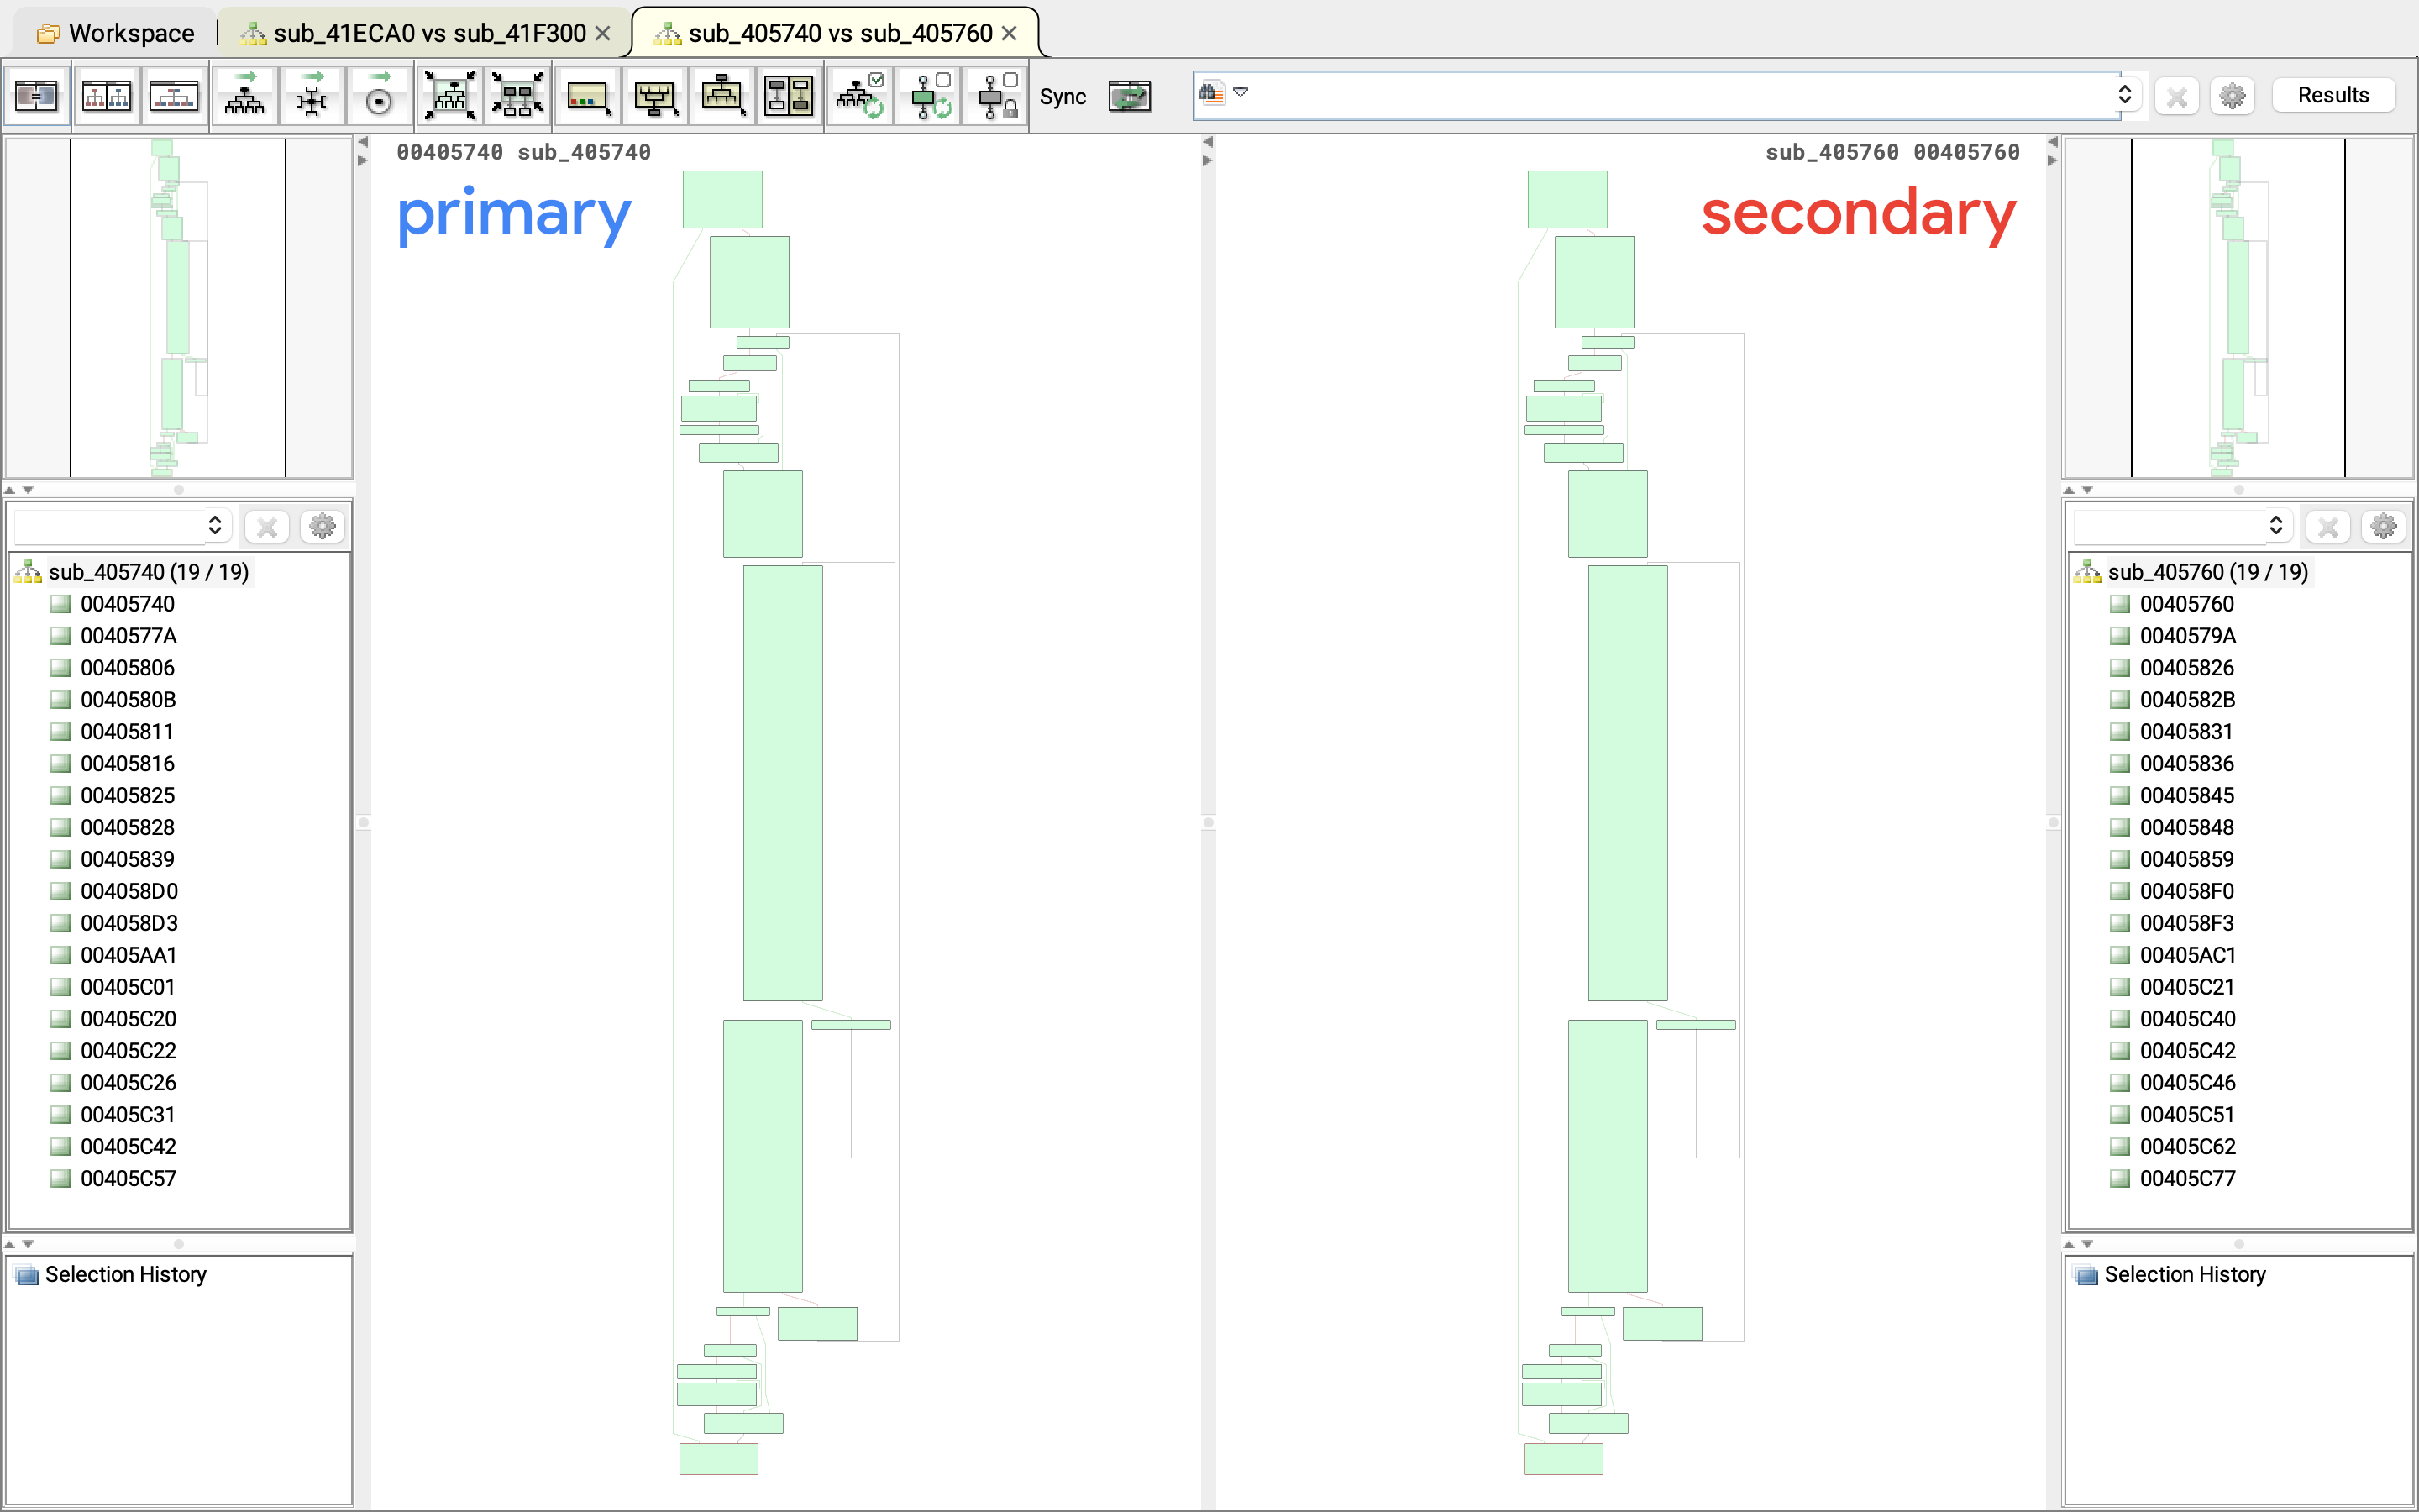Viewport: 2419px width, 1512px height.
Task: Select the combined view mode icon
Action: click(174, 97)
